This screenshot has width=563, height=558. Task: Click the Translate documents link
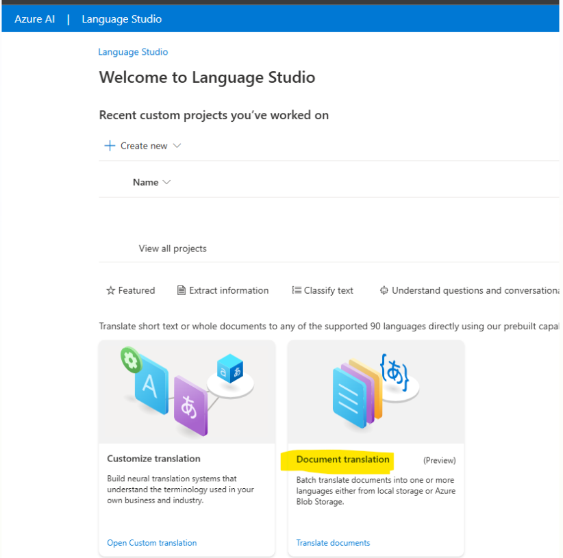[333, 542]
